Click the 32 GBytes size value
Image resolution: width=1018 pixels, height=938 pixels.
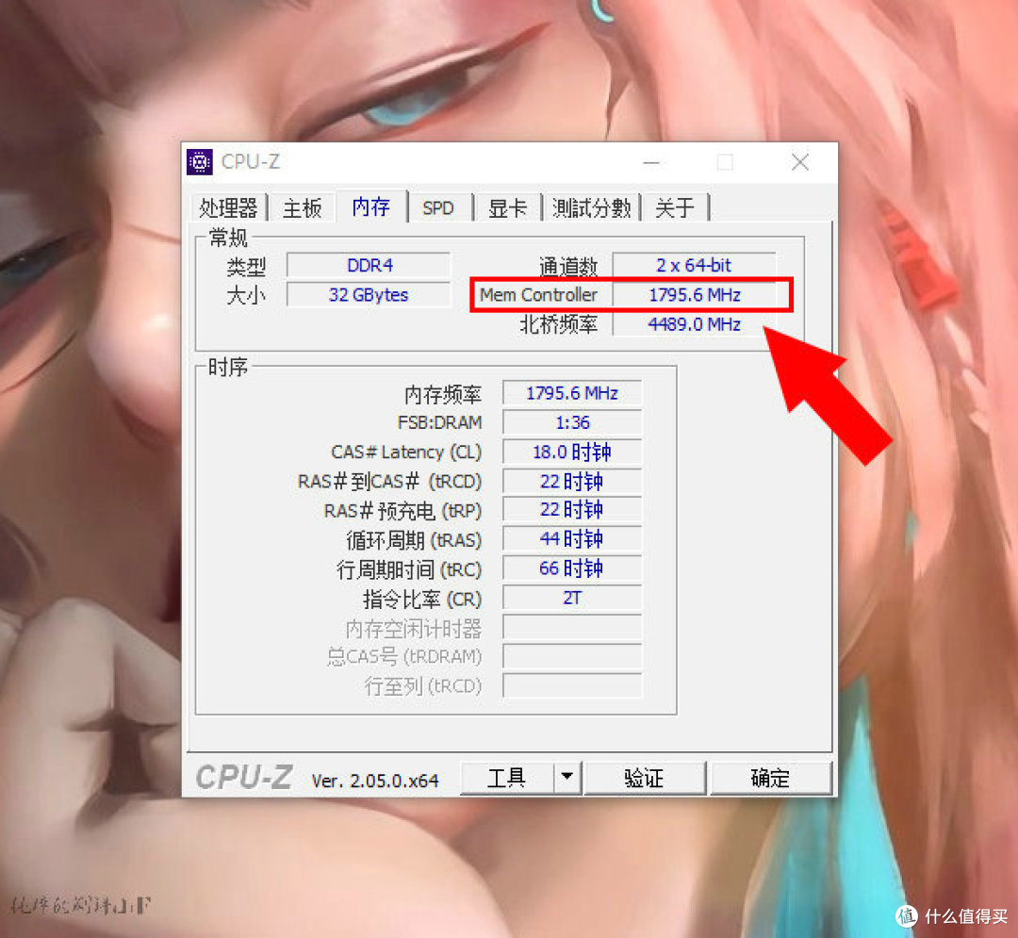point(369,295)
